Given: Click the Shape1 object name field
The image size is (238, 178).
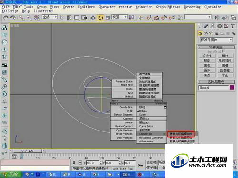Looking at the screenshot, I should pyautogui.click(x=214, y=88).
